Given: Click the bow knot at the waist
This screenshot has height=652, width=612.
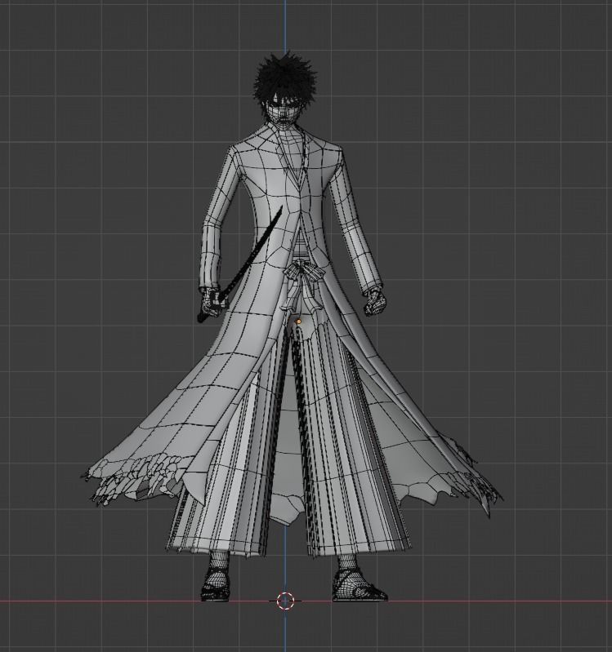Looking at the screenshot, I should click(304, 272).
